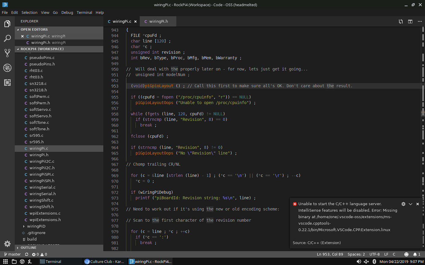Open wpiExtensions.h in the explorer
This screenshot has height=265, width=425.
pyautogui.click(x=59, y=220)
